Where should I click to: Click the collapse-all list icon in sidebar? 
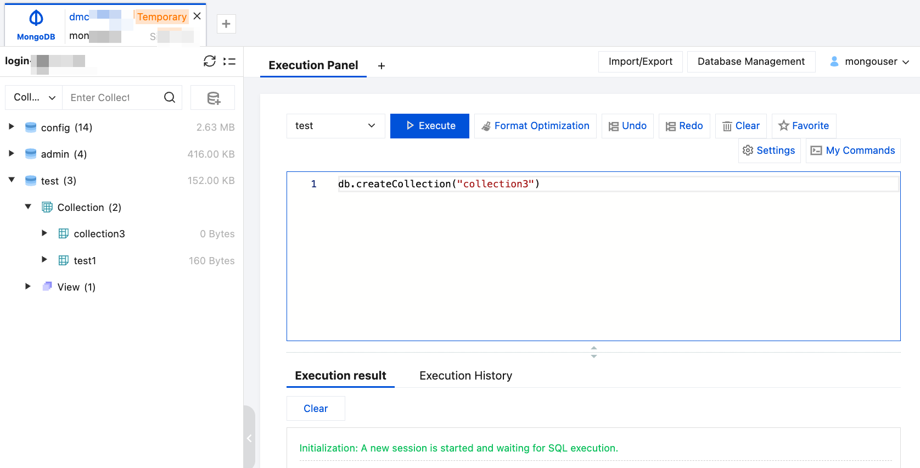pyautogui.click(x=229, y=62)
